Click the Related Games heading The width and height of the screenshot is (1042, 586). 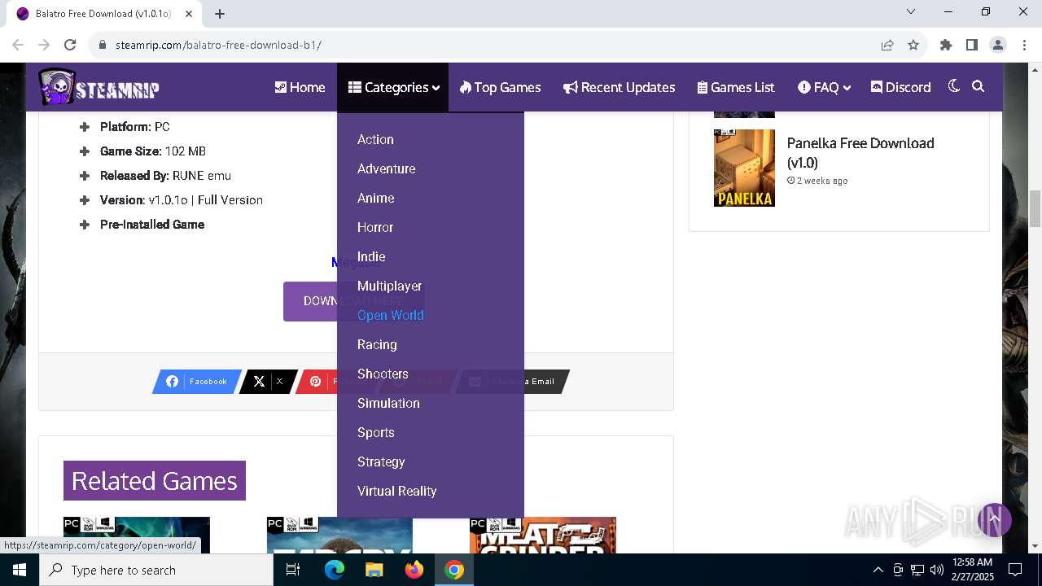tap(155, 480)
